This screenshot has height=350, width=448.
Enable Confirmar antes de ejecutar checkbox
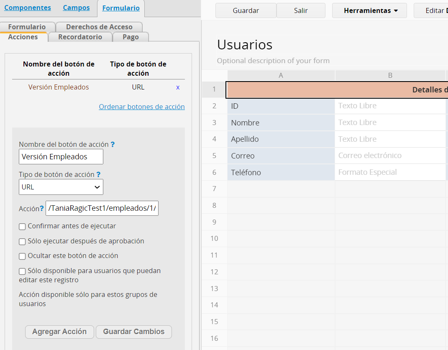[x=23, y=226]
